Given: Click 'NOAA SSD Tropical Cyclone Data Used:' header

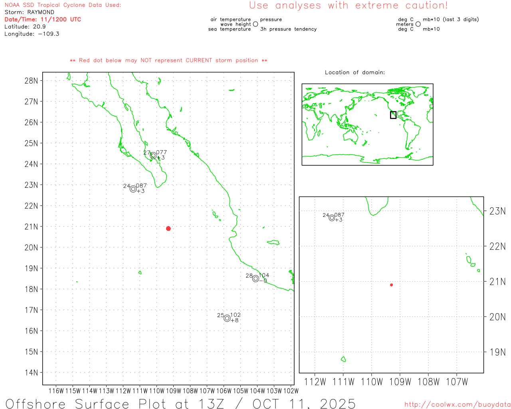Looking at the screenshot, I should point(63,5).
